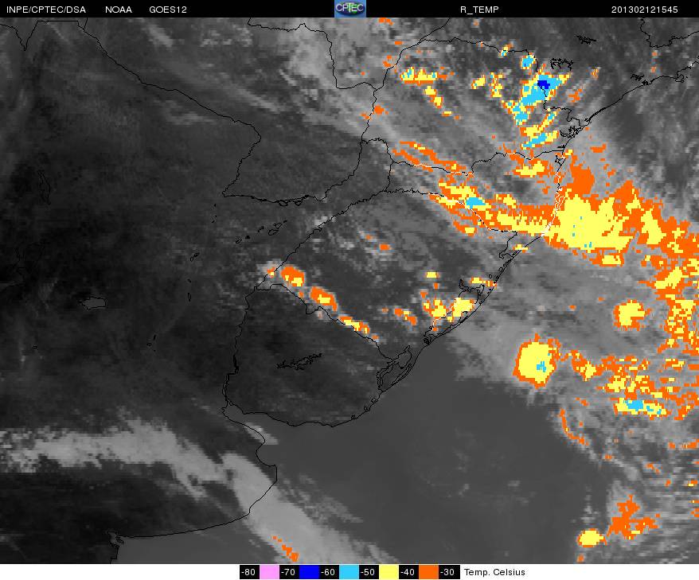Click the NOAA label in header

point(119,10)
